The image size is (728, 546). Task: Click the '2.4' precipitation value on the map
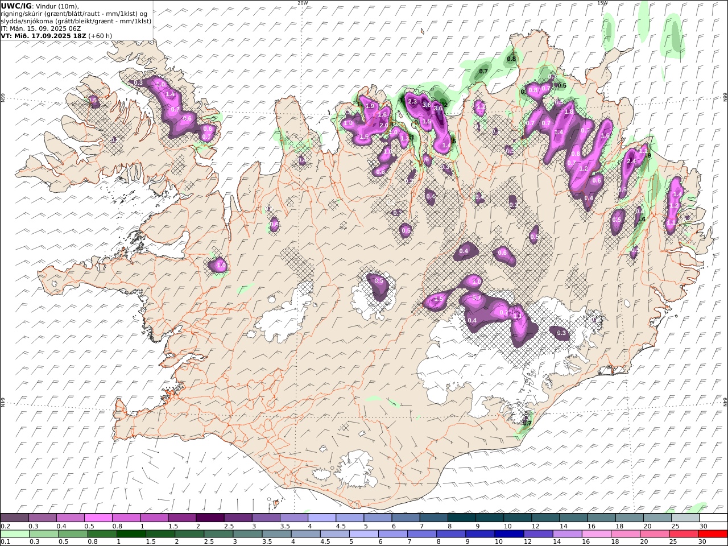point(631,162)
